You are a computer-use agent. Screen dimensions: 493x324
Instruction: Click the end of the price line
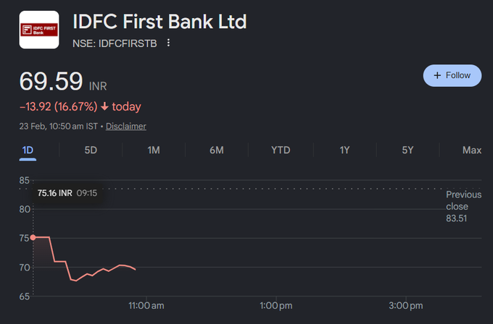(136, 269)
